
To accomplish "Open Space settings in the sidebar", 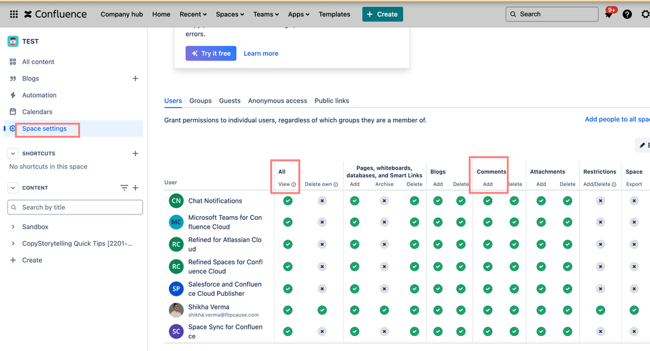I will (73, 128).
